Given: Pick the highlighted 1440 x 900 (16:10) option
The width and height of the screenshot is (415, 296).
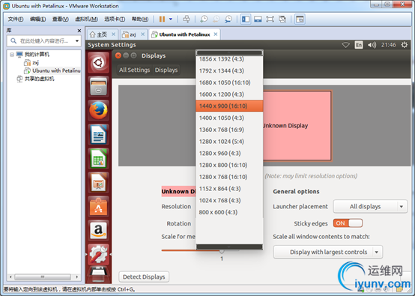Looking at the screenshot, I should point(229,106).
